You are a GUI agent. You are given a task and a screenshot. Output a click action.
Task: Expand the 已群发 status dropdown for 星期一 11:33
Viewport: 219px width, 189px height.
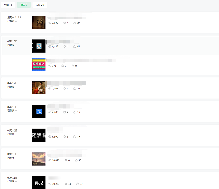12,21
